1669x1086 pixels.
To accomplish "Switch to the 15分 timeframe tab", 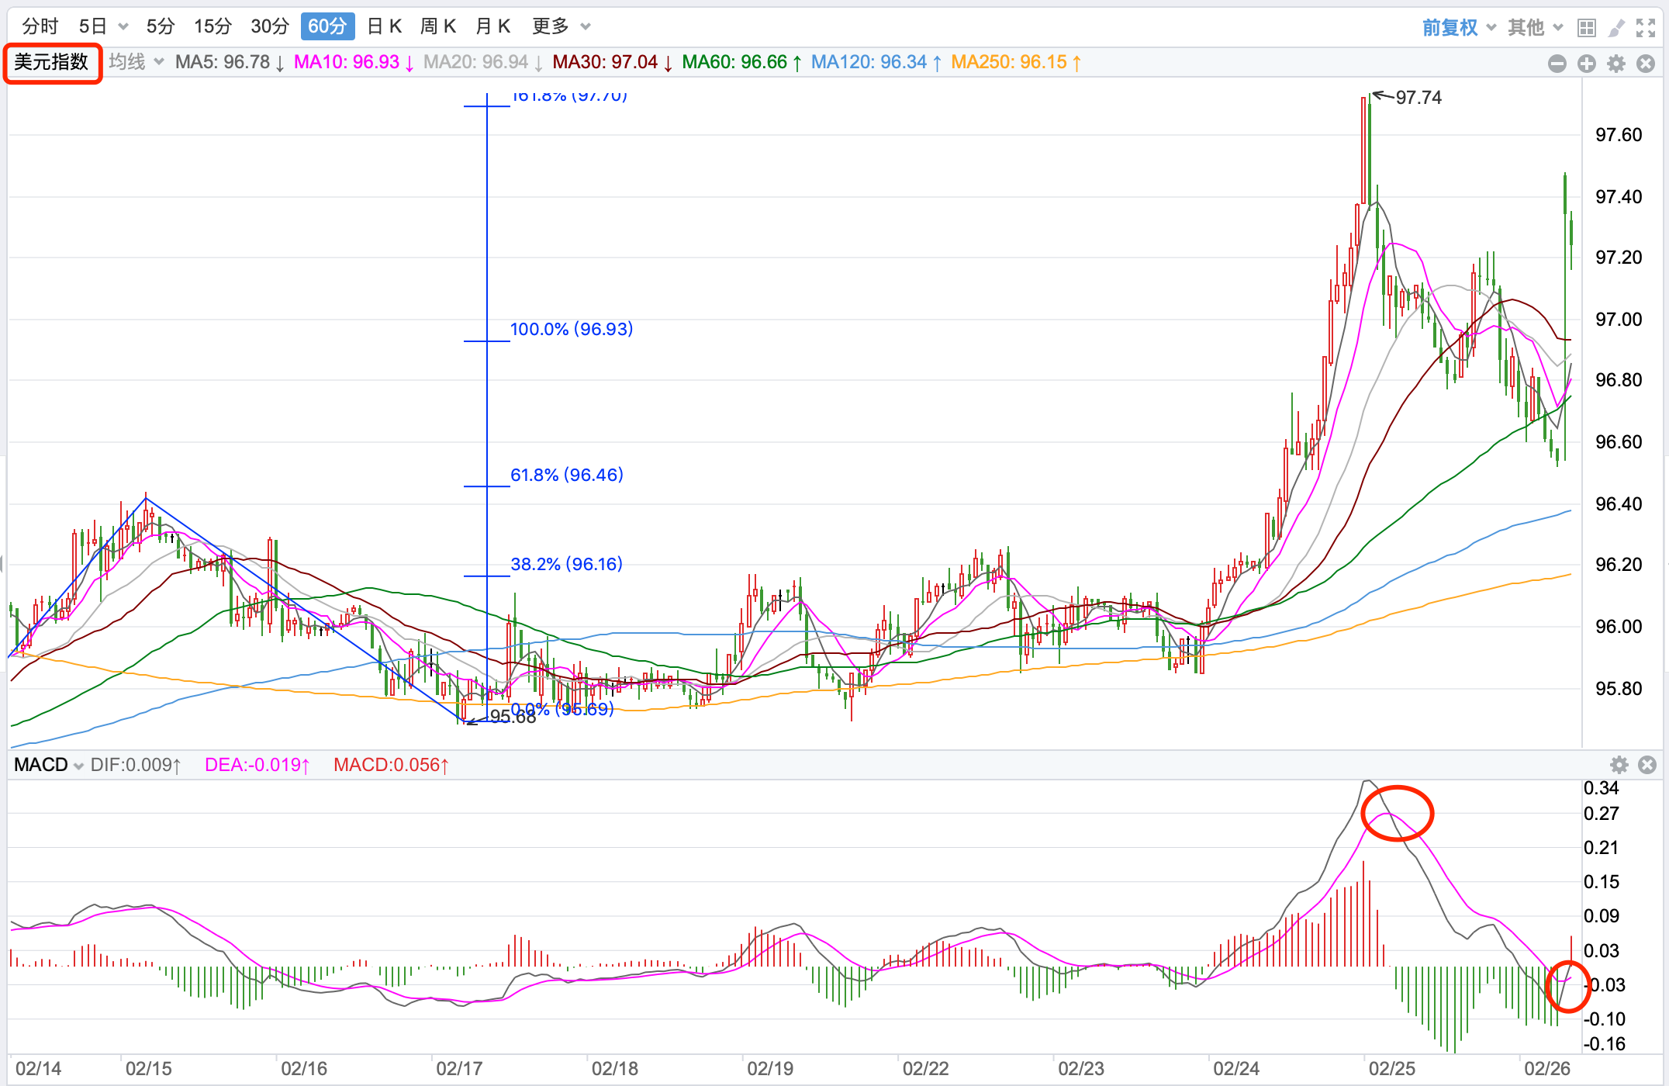I will pyautogui.click(x=213, y=26).
